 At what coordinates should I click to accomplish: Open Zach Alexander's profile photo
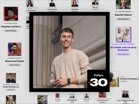tap(52, 3)
